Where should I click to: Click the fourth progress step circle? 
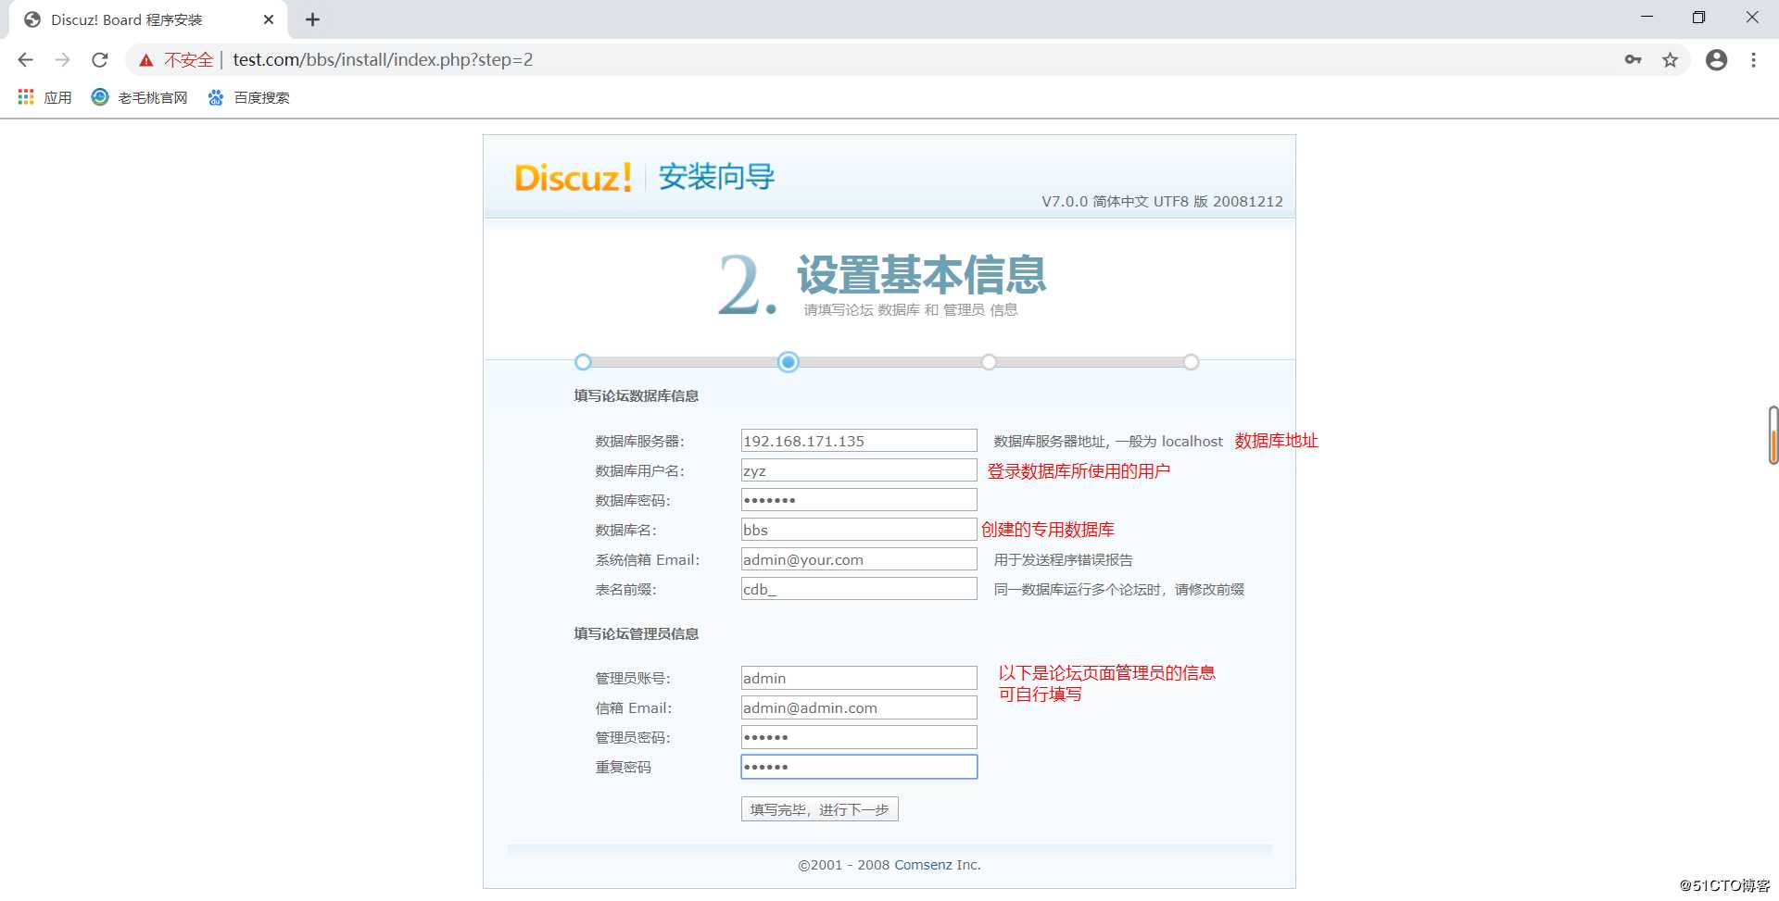click(x=1192, y=362)
